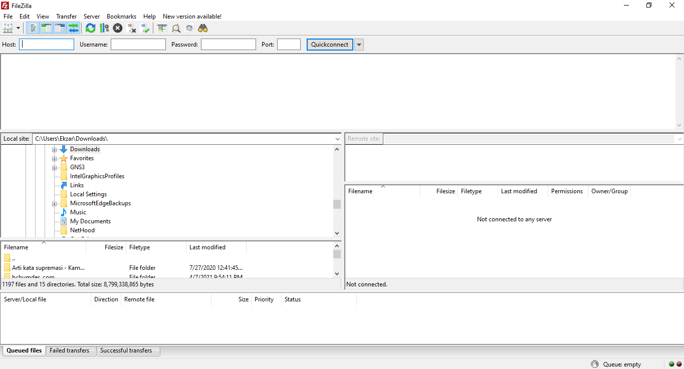Expand the GNS3 tree node

(54, 168)
